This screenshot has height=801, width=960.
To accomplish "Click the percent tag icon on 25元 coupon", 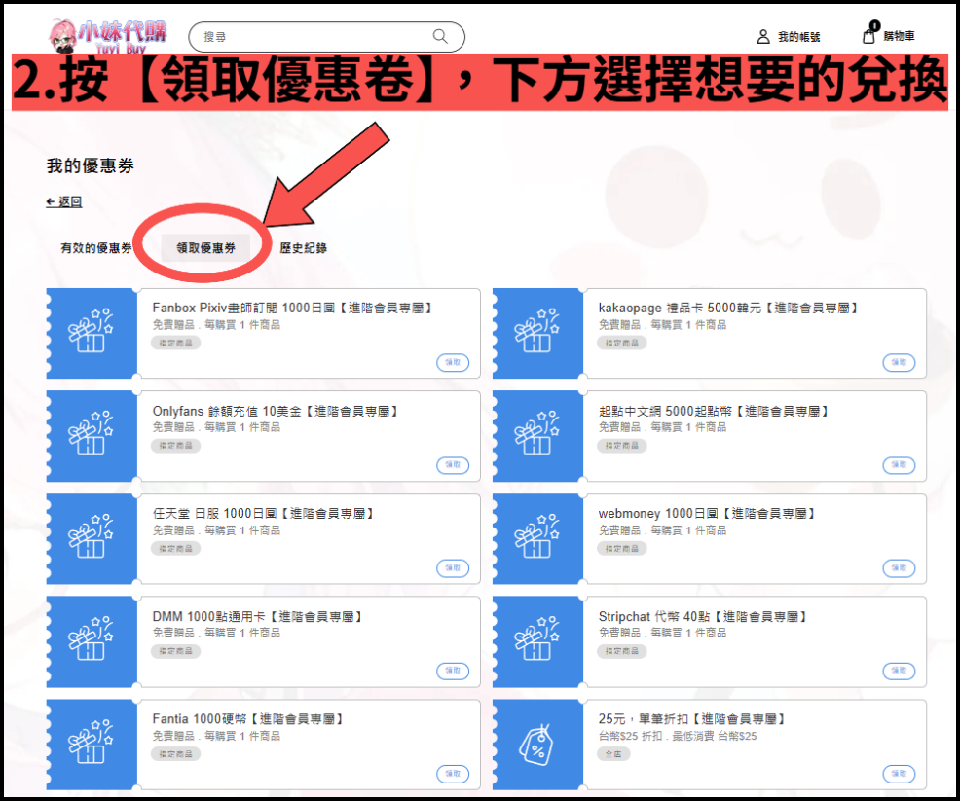I will [536, 745].
